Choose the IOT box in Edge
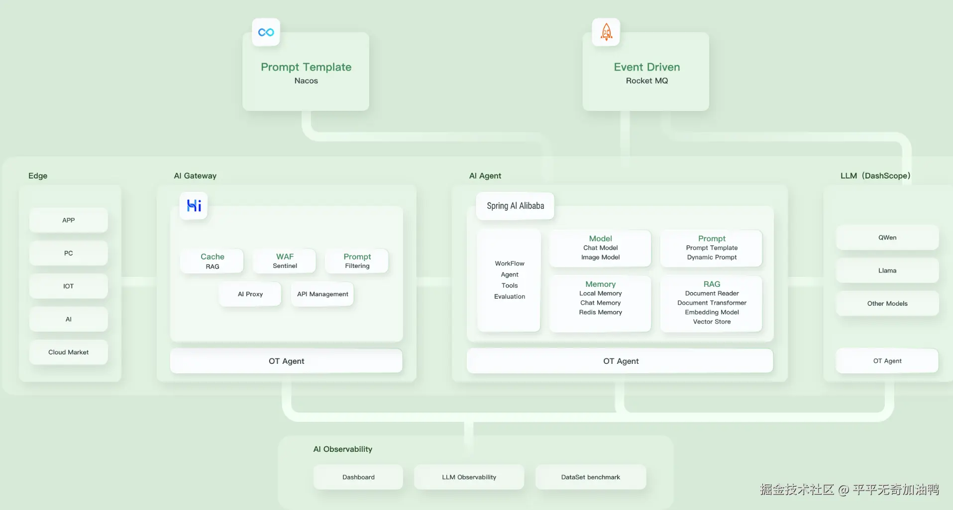 tap(69, 286)
